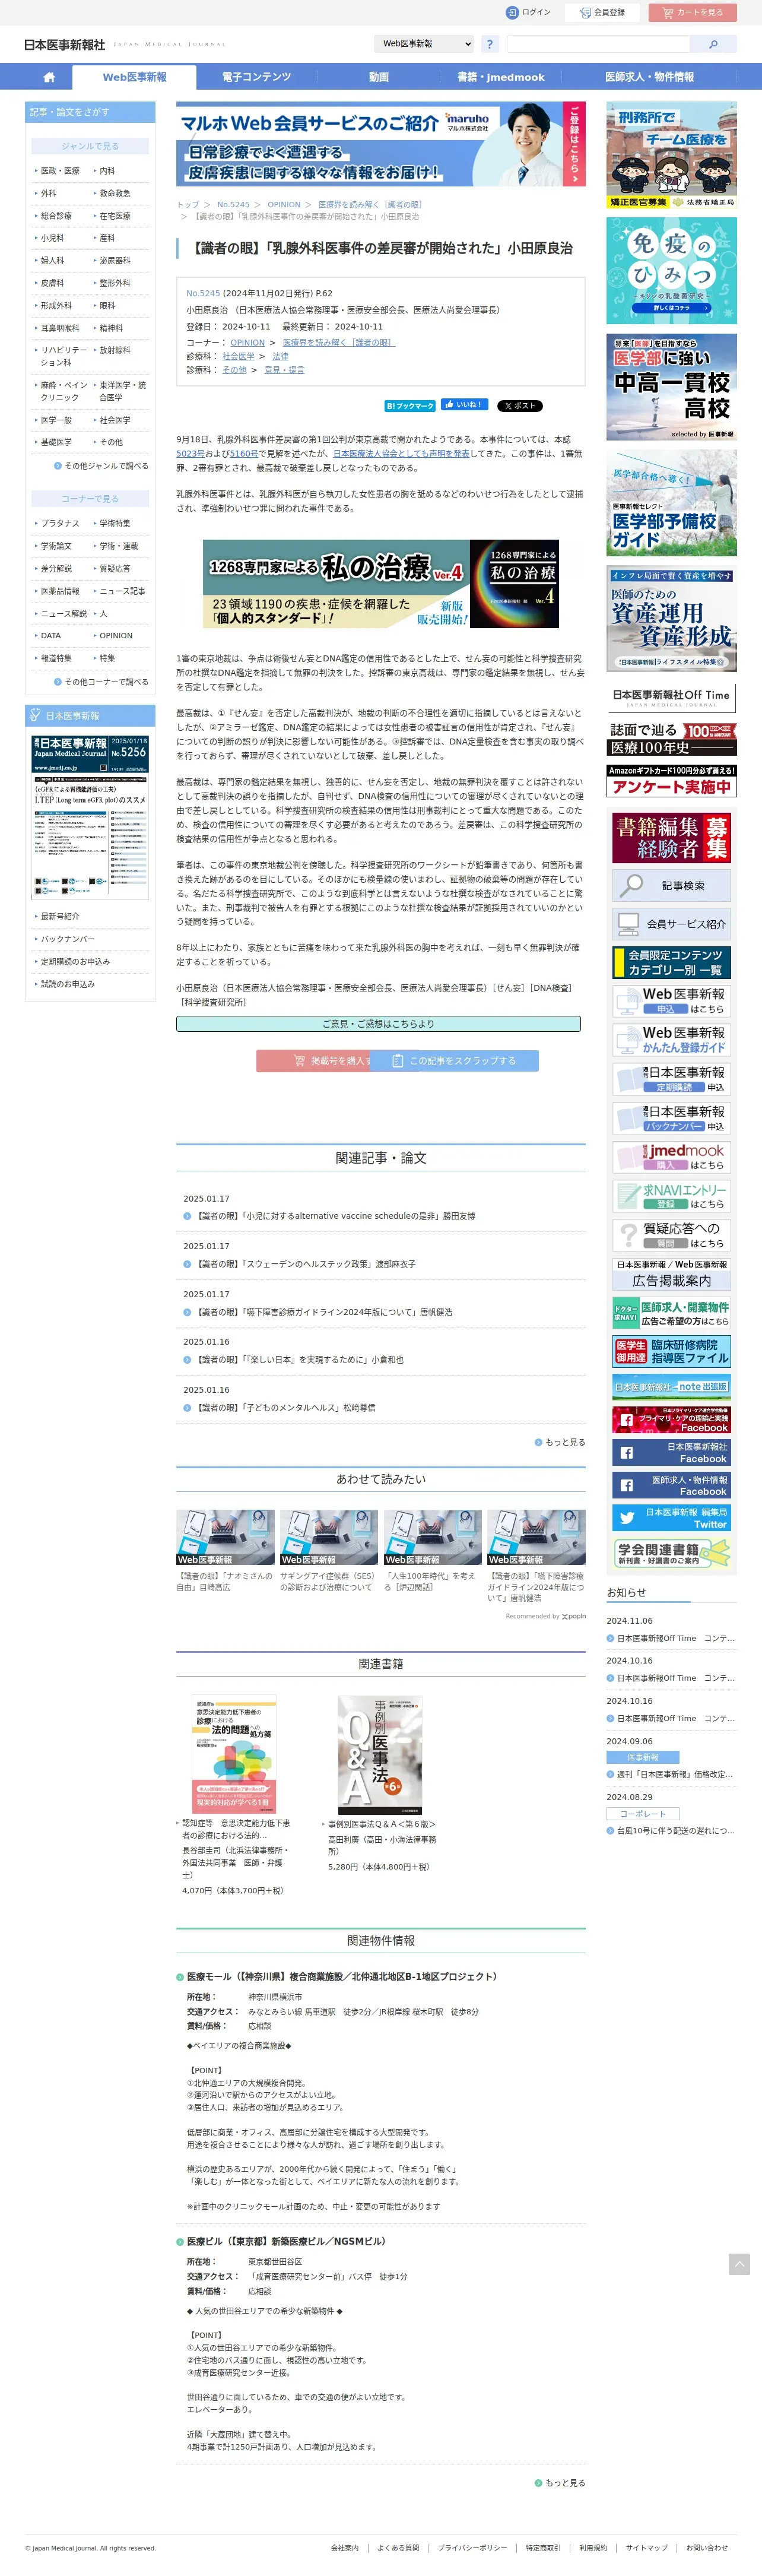This screenshot has width=762, height=2576.
Task: Click the 記事検索 magnifier button in right sidebar
Action: 671,885
